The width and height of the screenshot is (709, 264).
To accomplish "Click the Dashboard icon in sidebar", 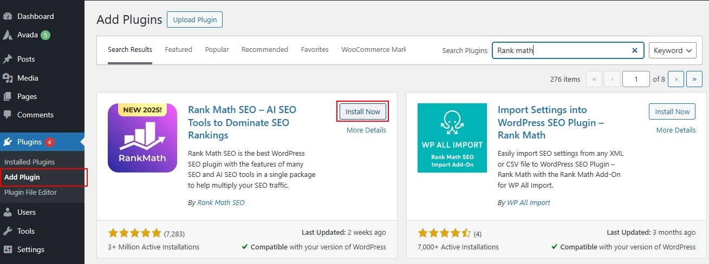I will tap(8, 16).
